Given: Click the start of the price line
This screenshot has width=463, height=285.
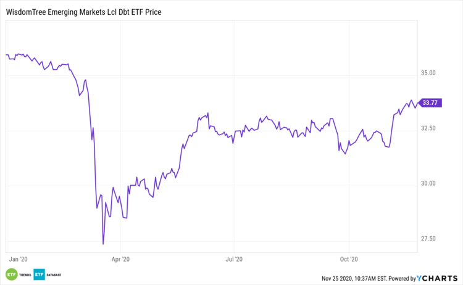Looking at the screenshot, I should point(6,55).
